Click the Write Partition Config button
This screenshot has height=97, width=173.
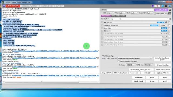pyautogui.click(x=162, y=59)
